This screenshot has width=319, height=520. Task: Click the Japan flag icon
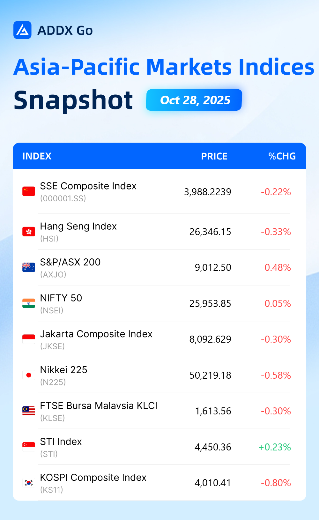click(29, 375)
